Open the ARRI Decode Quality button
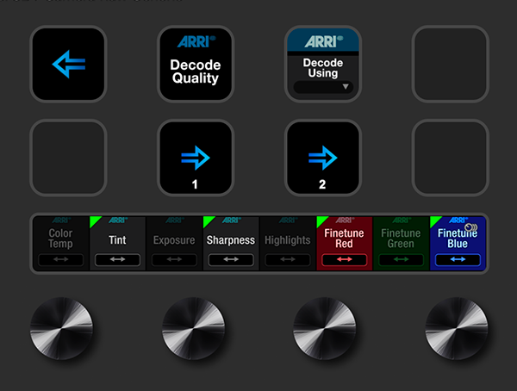The image size is (517, 391). 196,64
